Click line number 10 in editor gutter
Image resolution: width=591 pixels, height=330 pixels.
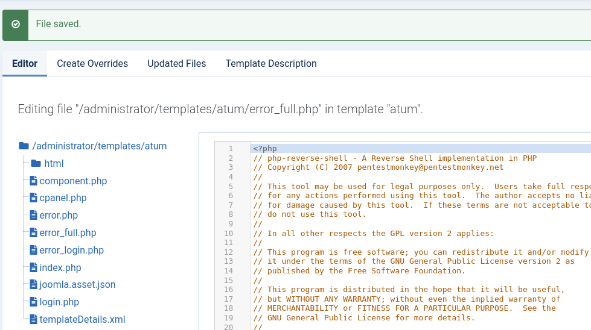click(x=228, y=234)
